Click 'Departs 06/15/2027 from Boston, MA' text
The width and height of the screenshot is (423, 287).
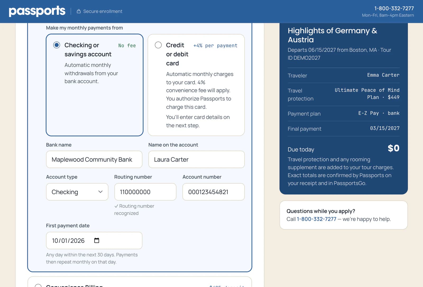(332, 50)
